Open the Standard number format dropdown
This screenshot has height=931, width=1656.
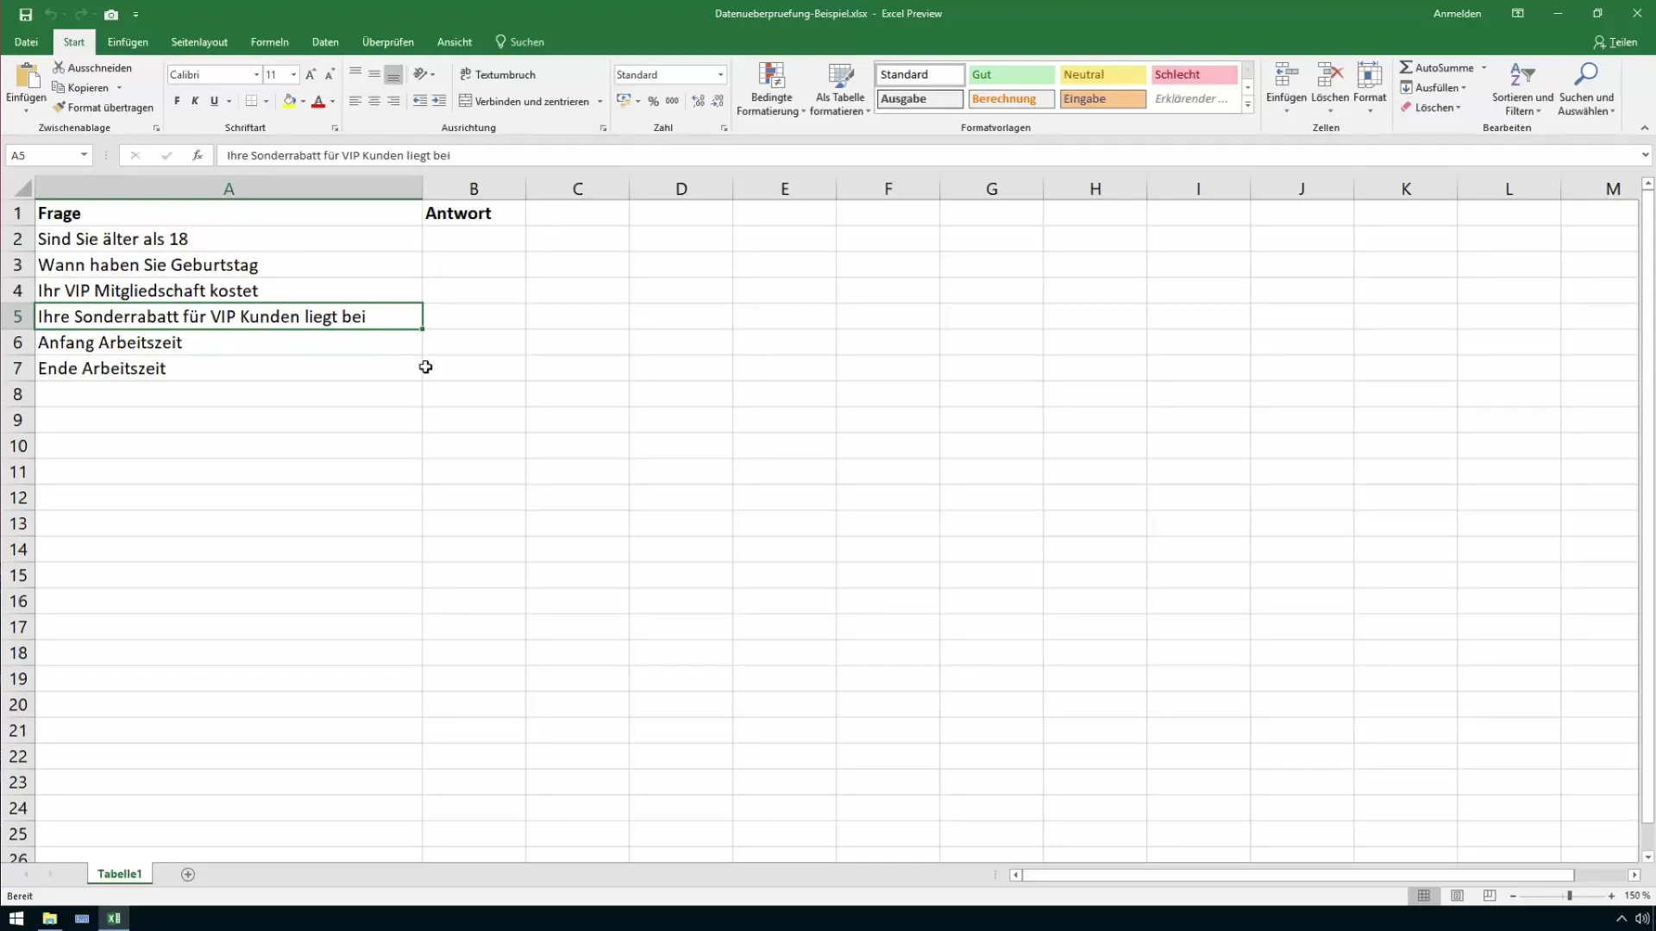(721, 75)
